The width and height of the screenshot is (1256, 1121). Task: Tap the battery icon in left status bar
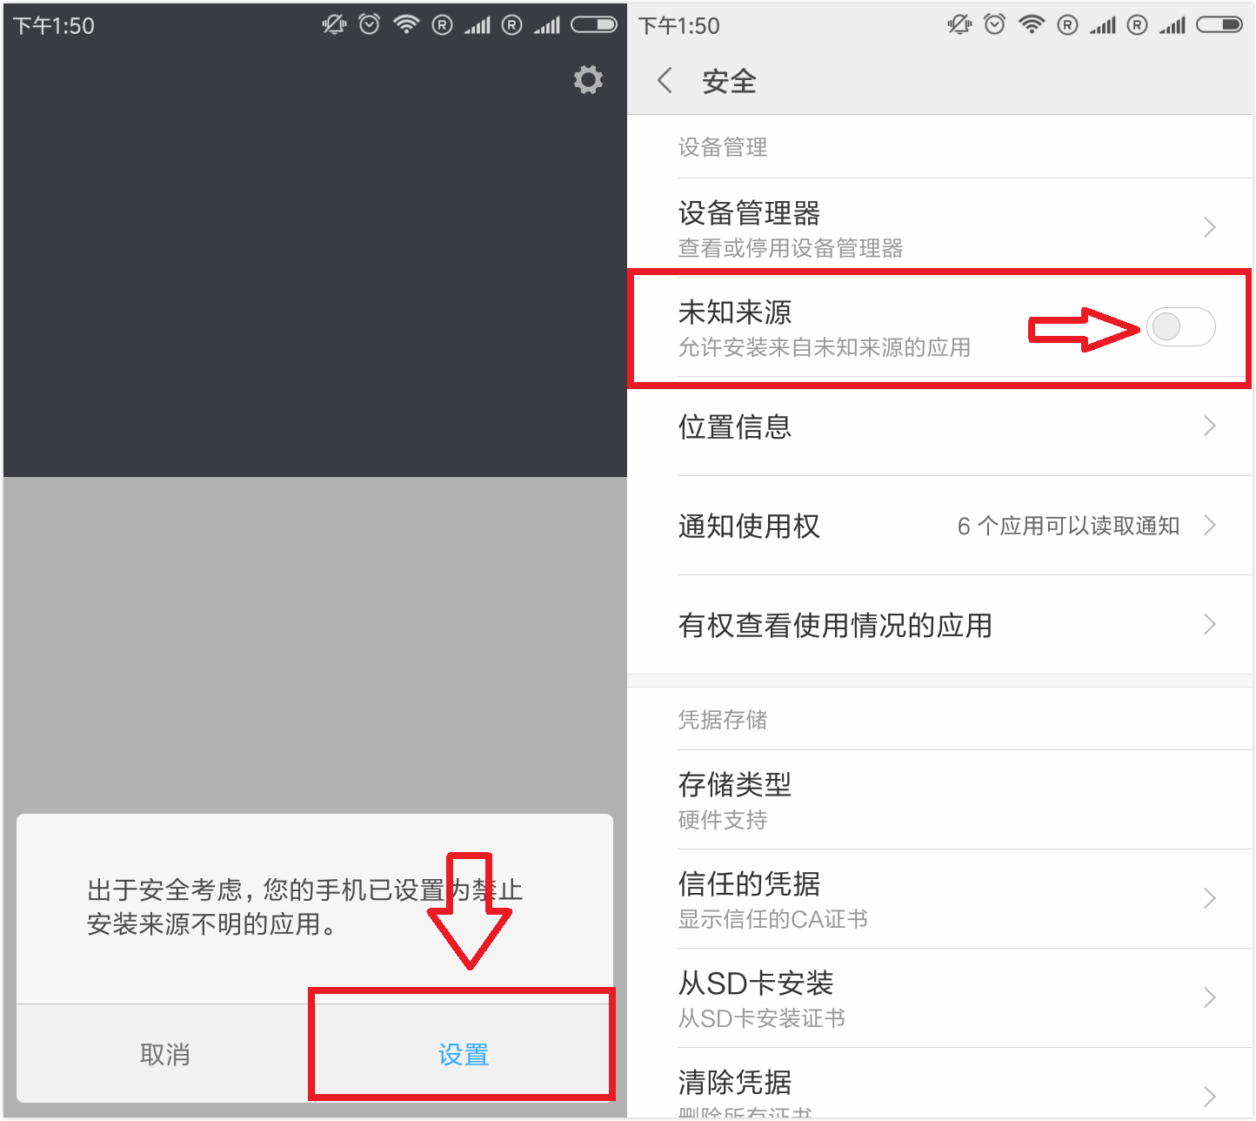[594, 24]
